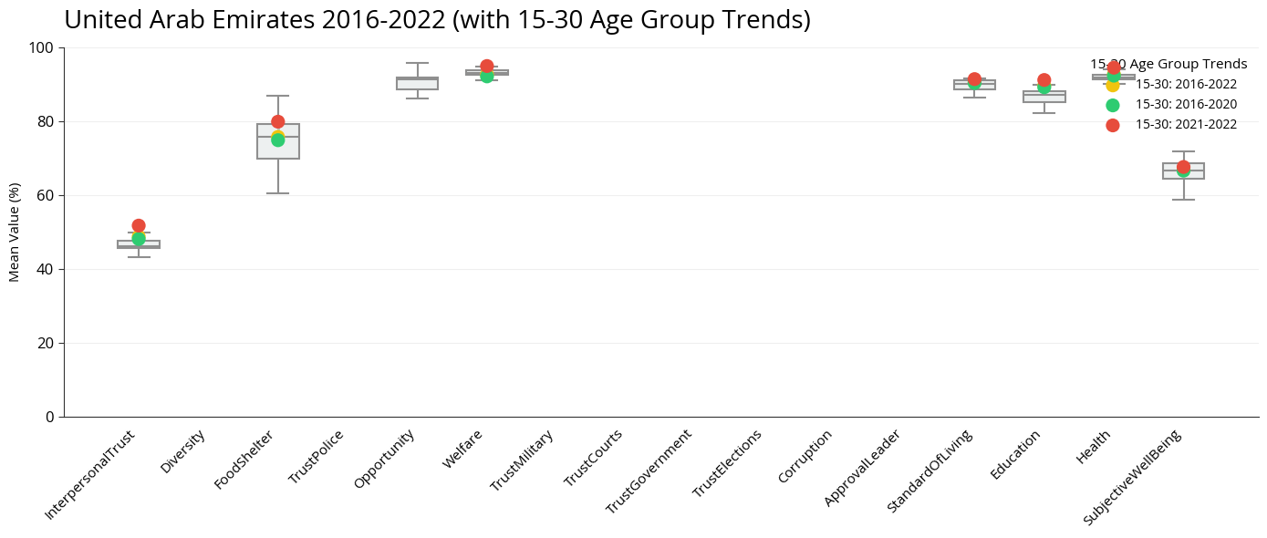
Task: Click yellow marker in the legend
Action: 1112,86
